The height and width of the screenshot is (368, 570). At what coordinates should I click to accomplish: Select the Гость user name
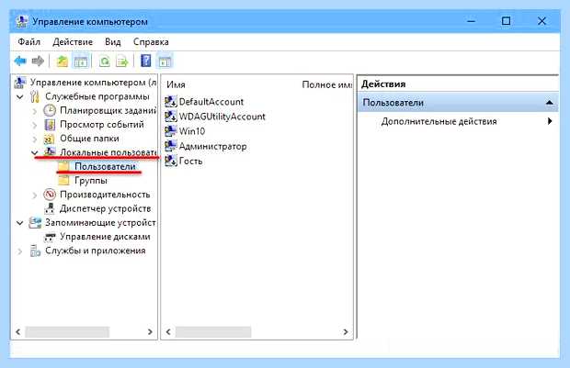pos(190,161)
